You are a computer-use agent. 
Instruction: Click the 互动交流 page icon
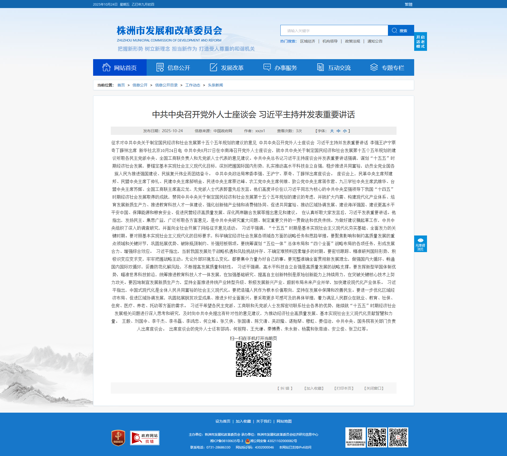(x=320, y=67)
